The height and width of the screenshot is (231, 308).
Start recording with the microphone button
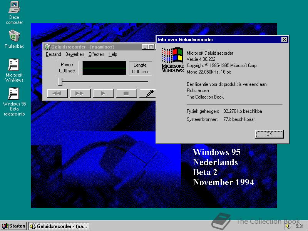tap(148, 93)
